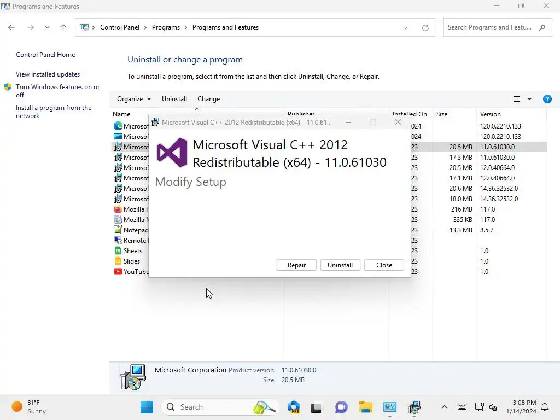The width and height of the screenshot is (560, 420).
Task: Refresh the Programs and Features list
Action: (x=425, y=27)
